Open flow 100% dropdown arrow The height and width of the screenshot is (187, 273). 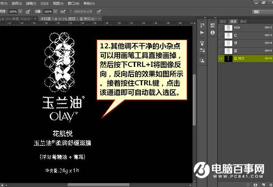(55, 11)
